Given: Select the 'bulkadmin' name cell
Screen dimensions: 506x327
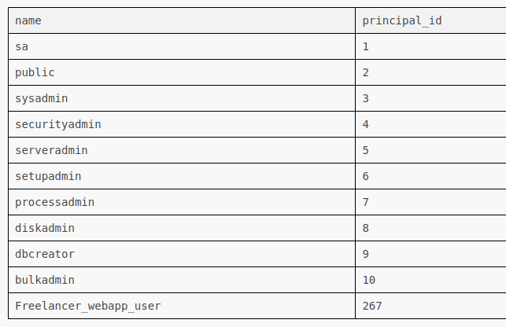Looking at the screenshot, I should (45, 280).
